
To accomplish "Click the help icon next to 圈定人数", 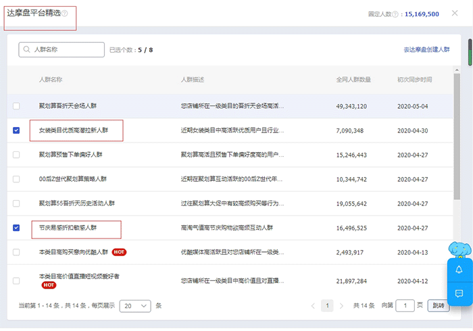I will pyautogui.click(x=395, y=14).
